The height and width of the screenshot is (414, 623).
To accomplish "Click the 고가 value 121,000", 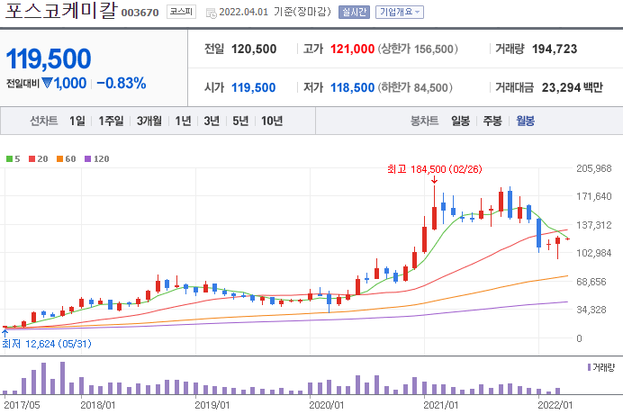I will coord(352,49).
